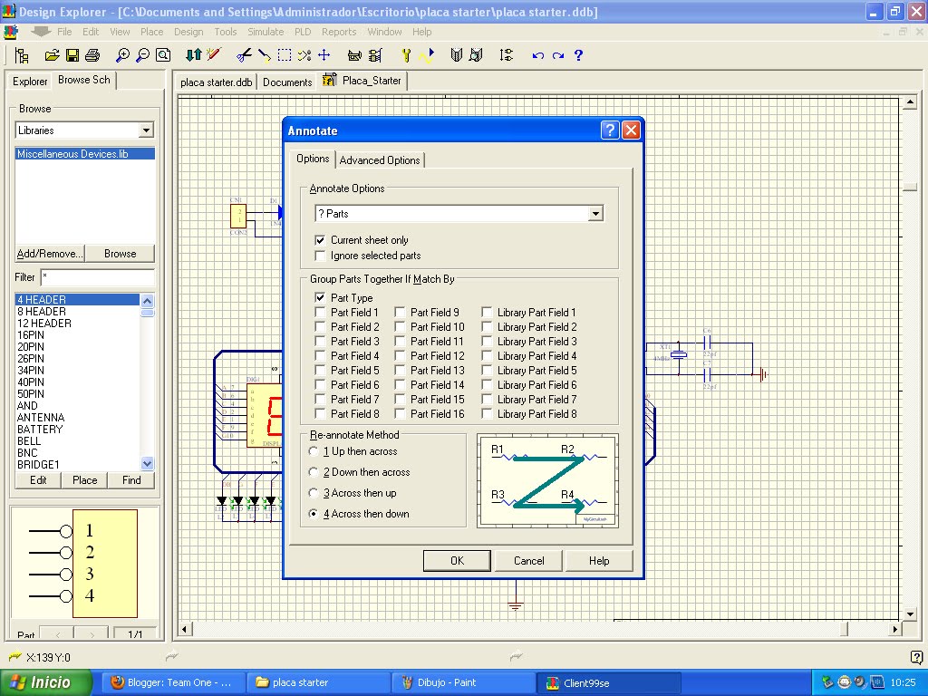Click the dashed rectangle select-area icon
The width and height of the screenshot is (928, 696).
285,55
